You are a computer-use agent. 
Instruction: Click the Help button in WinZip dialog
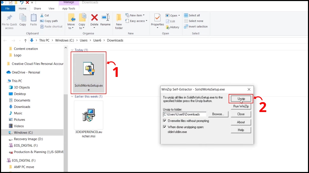point(241,130)
